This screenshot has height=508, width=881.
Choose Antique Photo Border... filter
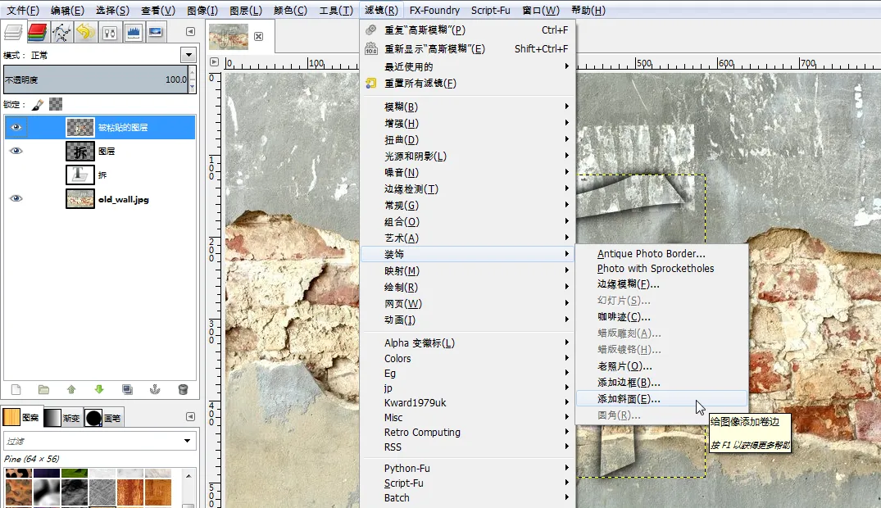pyautogui.click(x=662, y=253)
